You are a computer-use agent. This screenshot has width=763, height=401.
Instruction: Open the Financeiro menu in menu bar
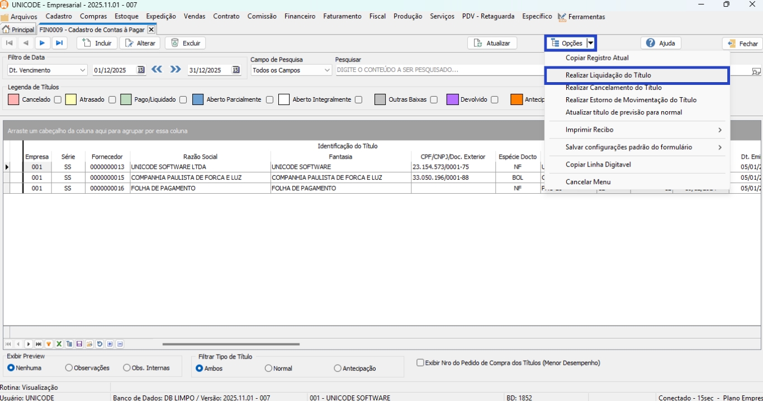[300, 17]
